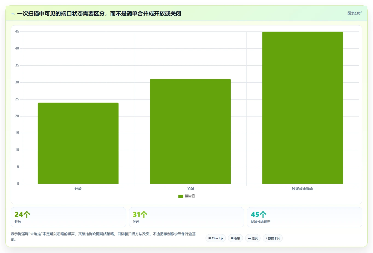Select the 进度 chip
This screenshot has width=373, height=253.
tap(253, 238)
